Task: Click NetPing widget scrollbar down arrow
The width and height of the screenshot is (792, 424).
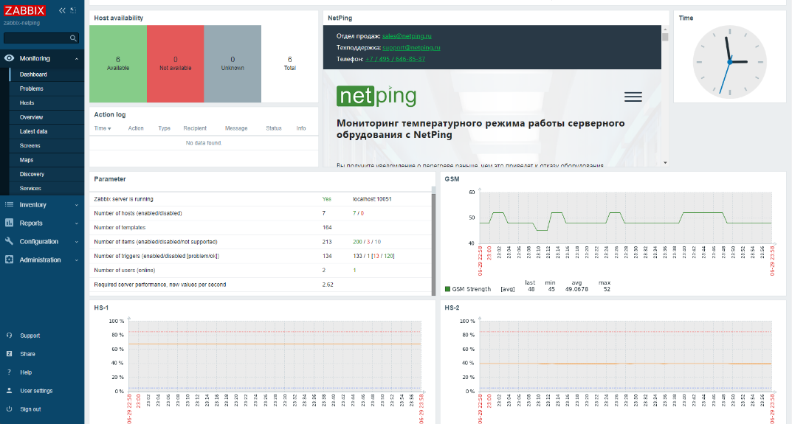Action: pyautogui.click(x=665, y=162)
